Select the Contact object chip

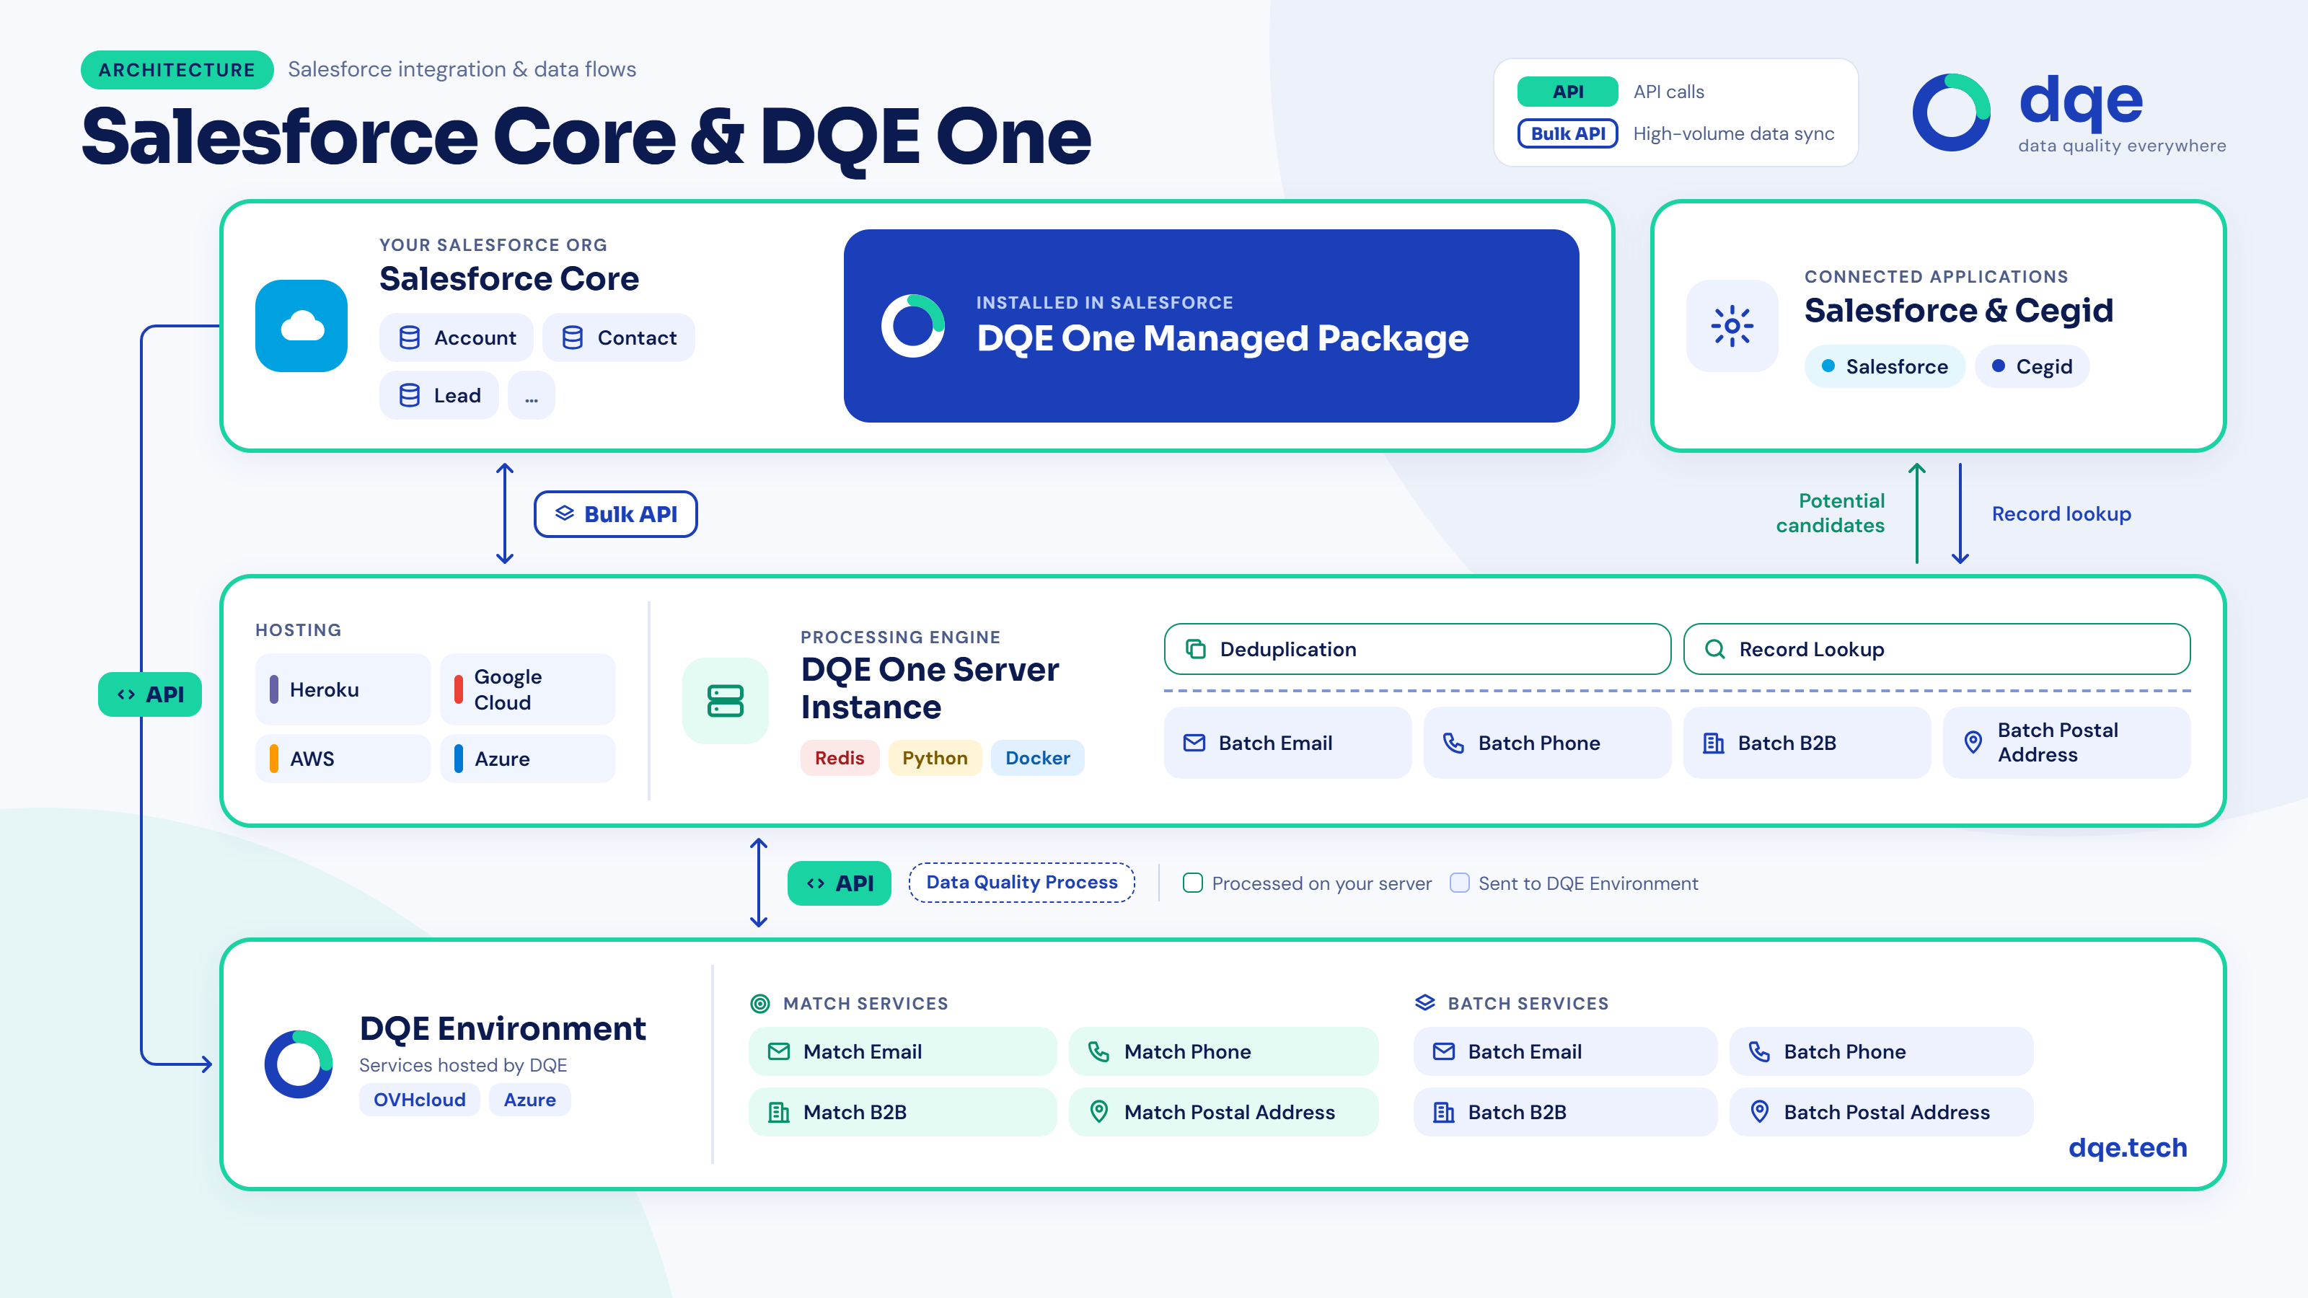618,337
